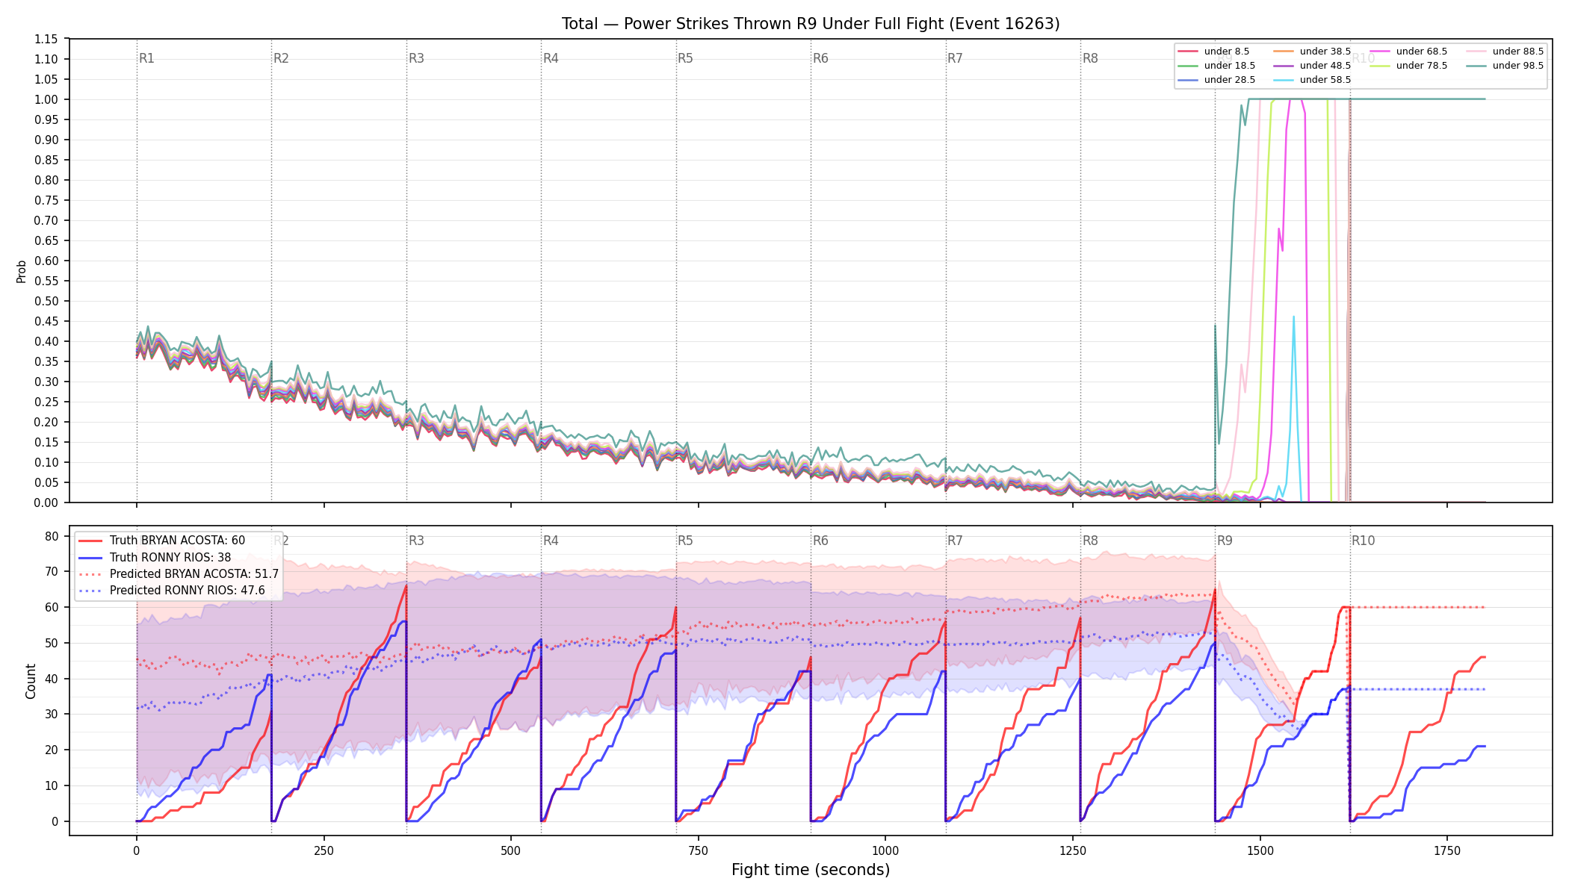Click the 'under 68.5' legend entry
1569x896 pixels.
(1409, 52)
